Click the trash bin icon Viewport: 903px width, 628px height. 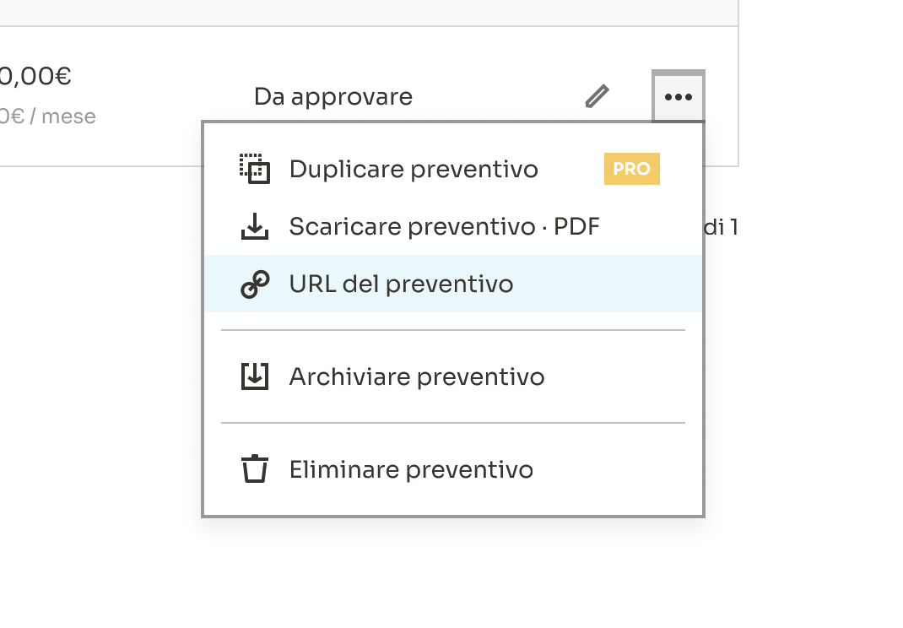pos(254,469)
